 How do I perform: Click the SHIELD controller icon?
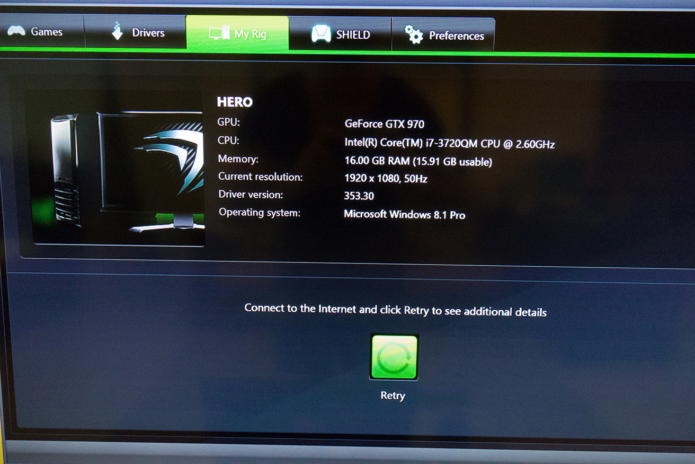(x=321, y=33)
